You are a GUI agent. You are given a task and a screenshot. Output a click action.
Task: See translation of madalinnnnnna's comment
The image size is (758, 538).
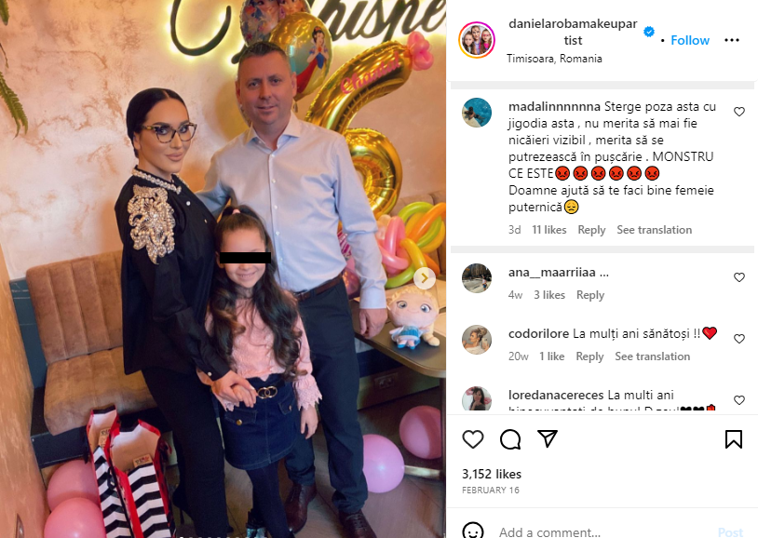pos(654,230)
